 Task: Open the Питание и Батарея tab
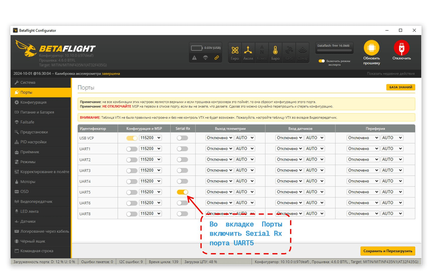coord(41,112)
